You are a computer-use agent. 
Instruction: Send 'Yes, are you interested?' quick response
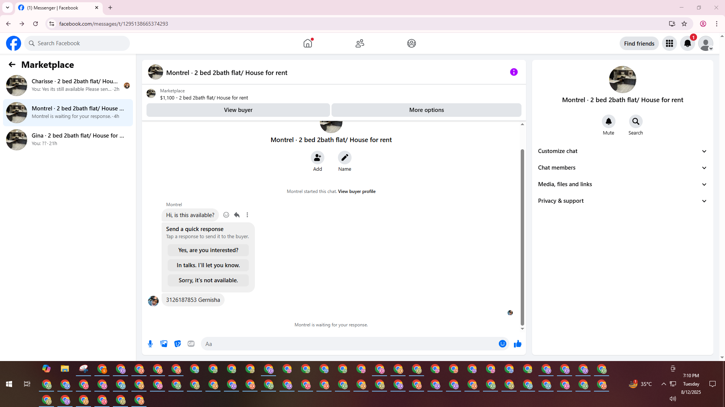pyautogui.click(x=208, y=250)
